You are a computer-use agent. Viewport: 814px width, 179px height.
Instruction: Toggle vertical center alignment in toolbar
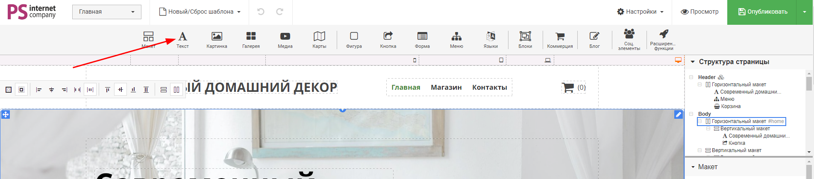coord(120,90)
